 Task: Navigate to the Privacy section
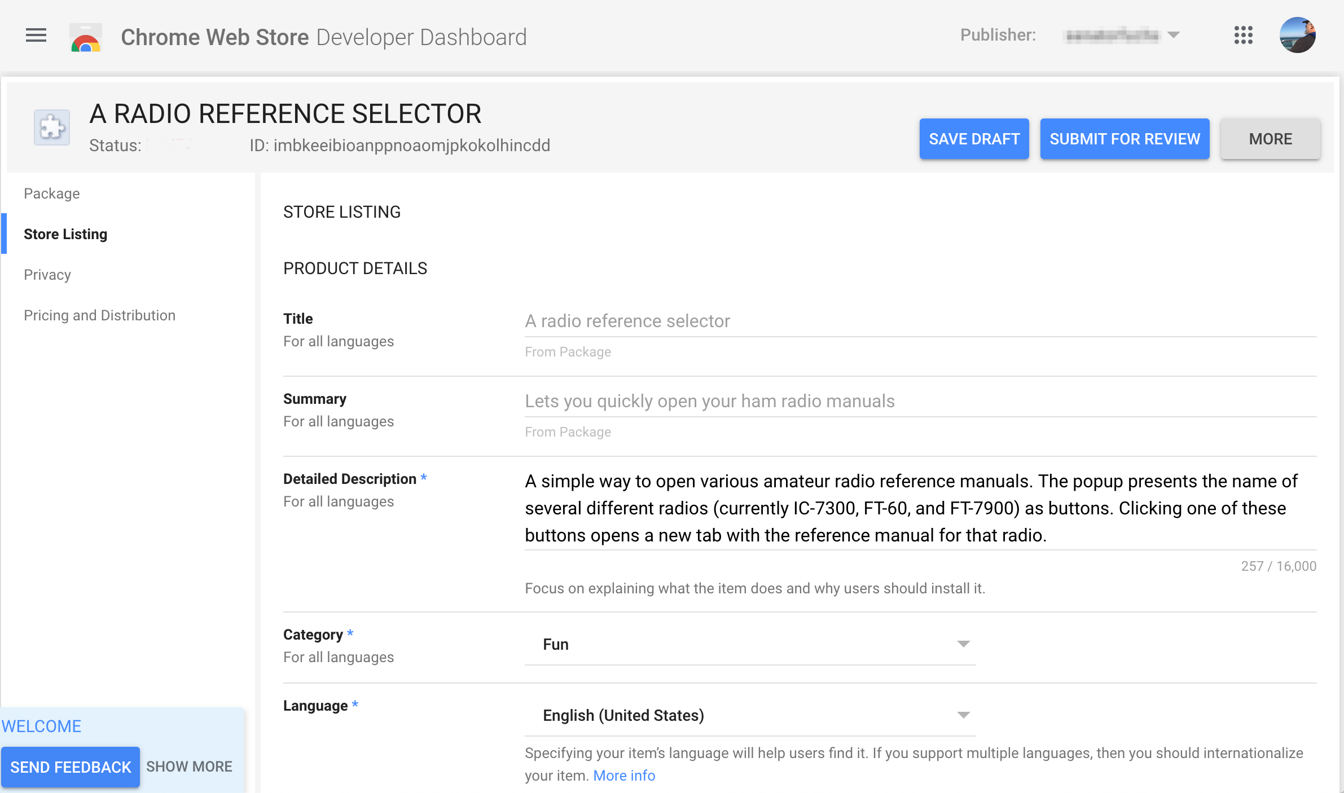coord(47,275)
